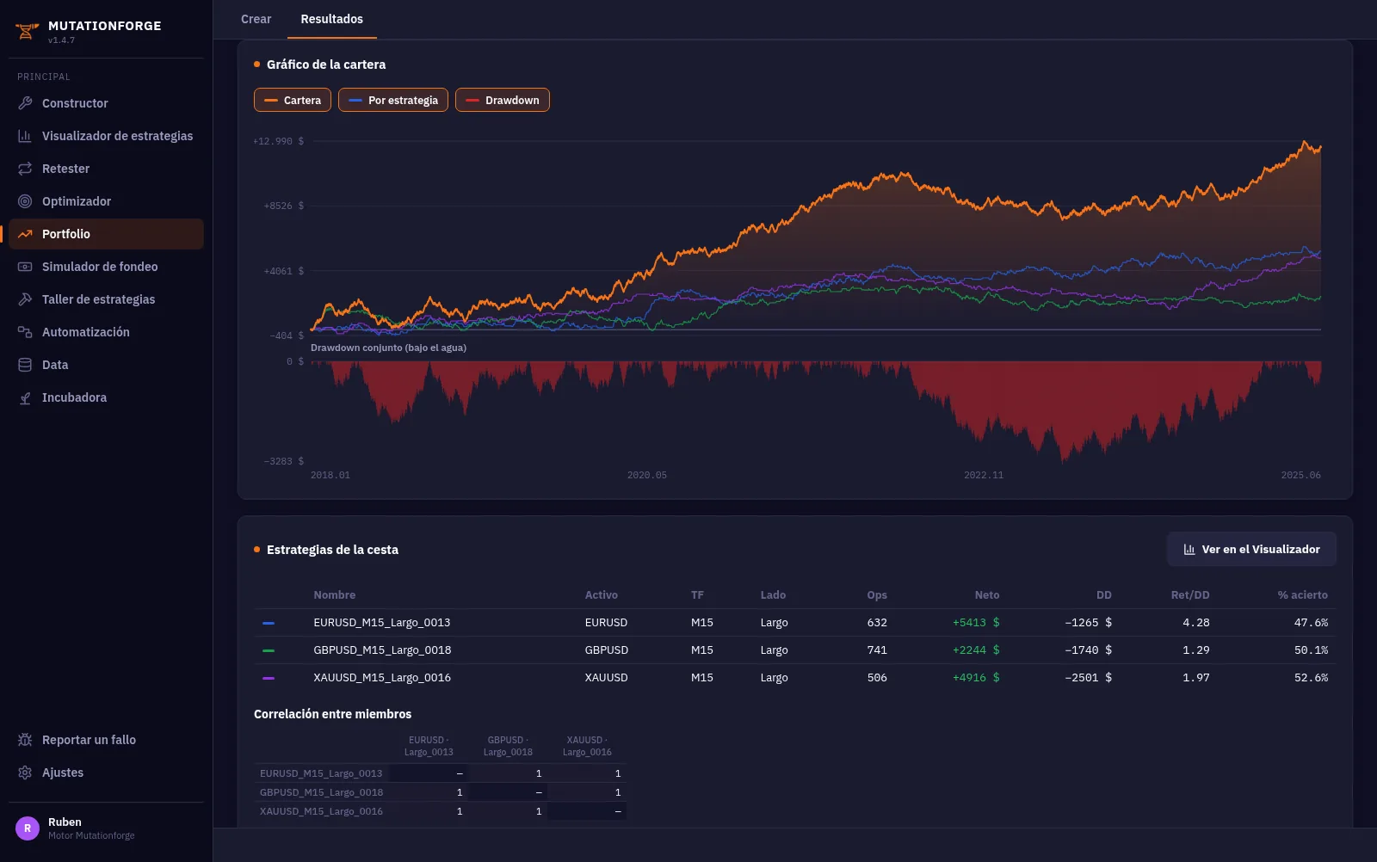Click the Neto column header
The height and width of the screenshot is (862, 1377).
pyautogui.click(x=987, y=595)
